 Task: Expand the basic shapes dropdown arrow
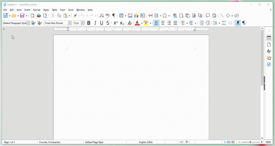click(x=232, y=16)
